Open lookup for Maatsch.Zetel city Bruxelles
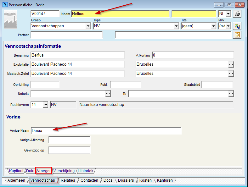The width and height of the screenshot is (248, 187). coord(231,74)
